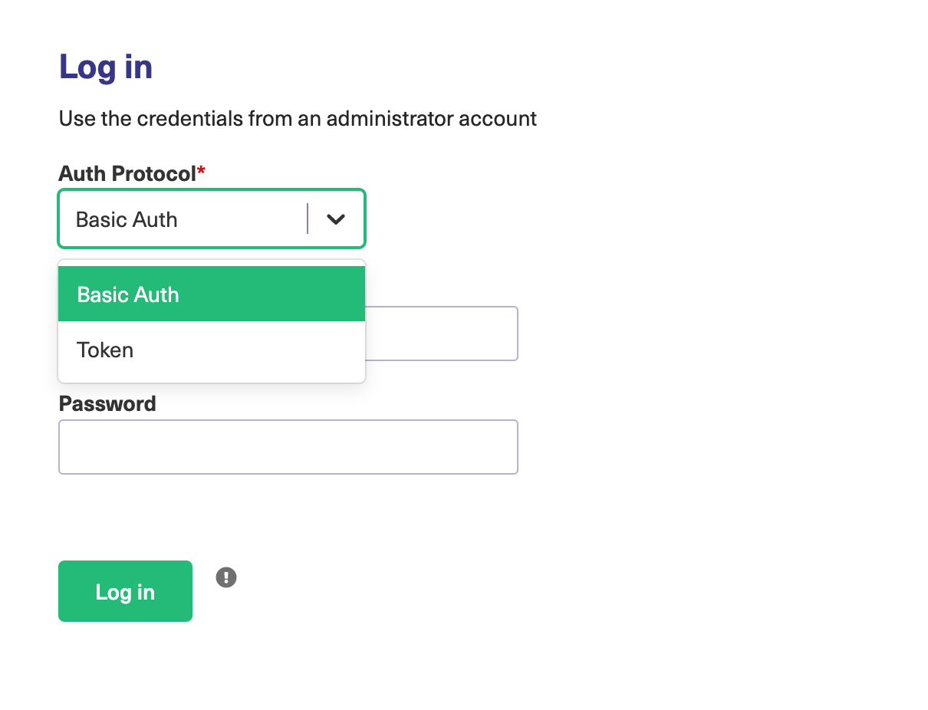This screenshot has width=928, height=710.
Task: Click the word administrator in helper text
Action: tap(390, 119)
